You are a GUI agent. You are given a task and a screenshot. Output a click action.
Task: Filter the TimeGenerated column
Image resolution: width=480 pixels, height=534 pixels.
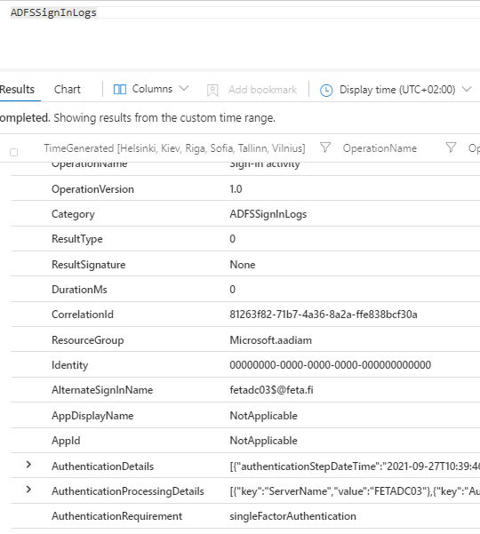[325, 147]
